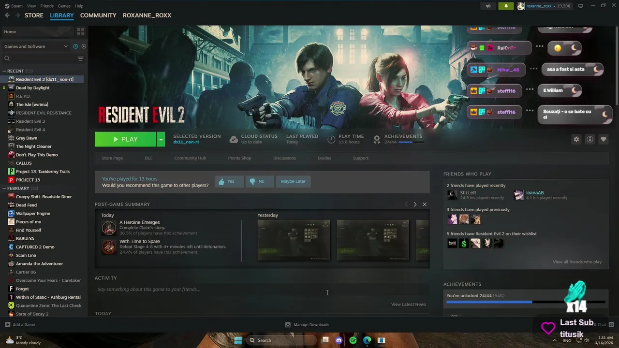Open the View menu
The width and height of the screenshot is (619, 348).
31,6
